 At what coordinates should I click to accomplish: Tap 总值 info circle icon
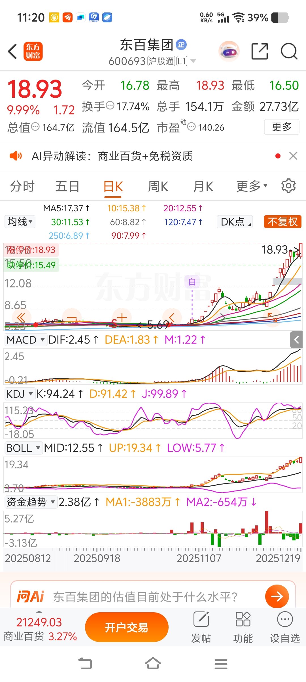pos(35,127)
